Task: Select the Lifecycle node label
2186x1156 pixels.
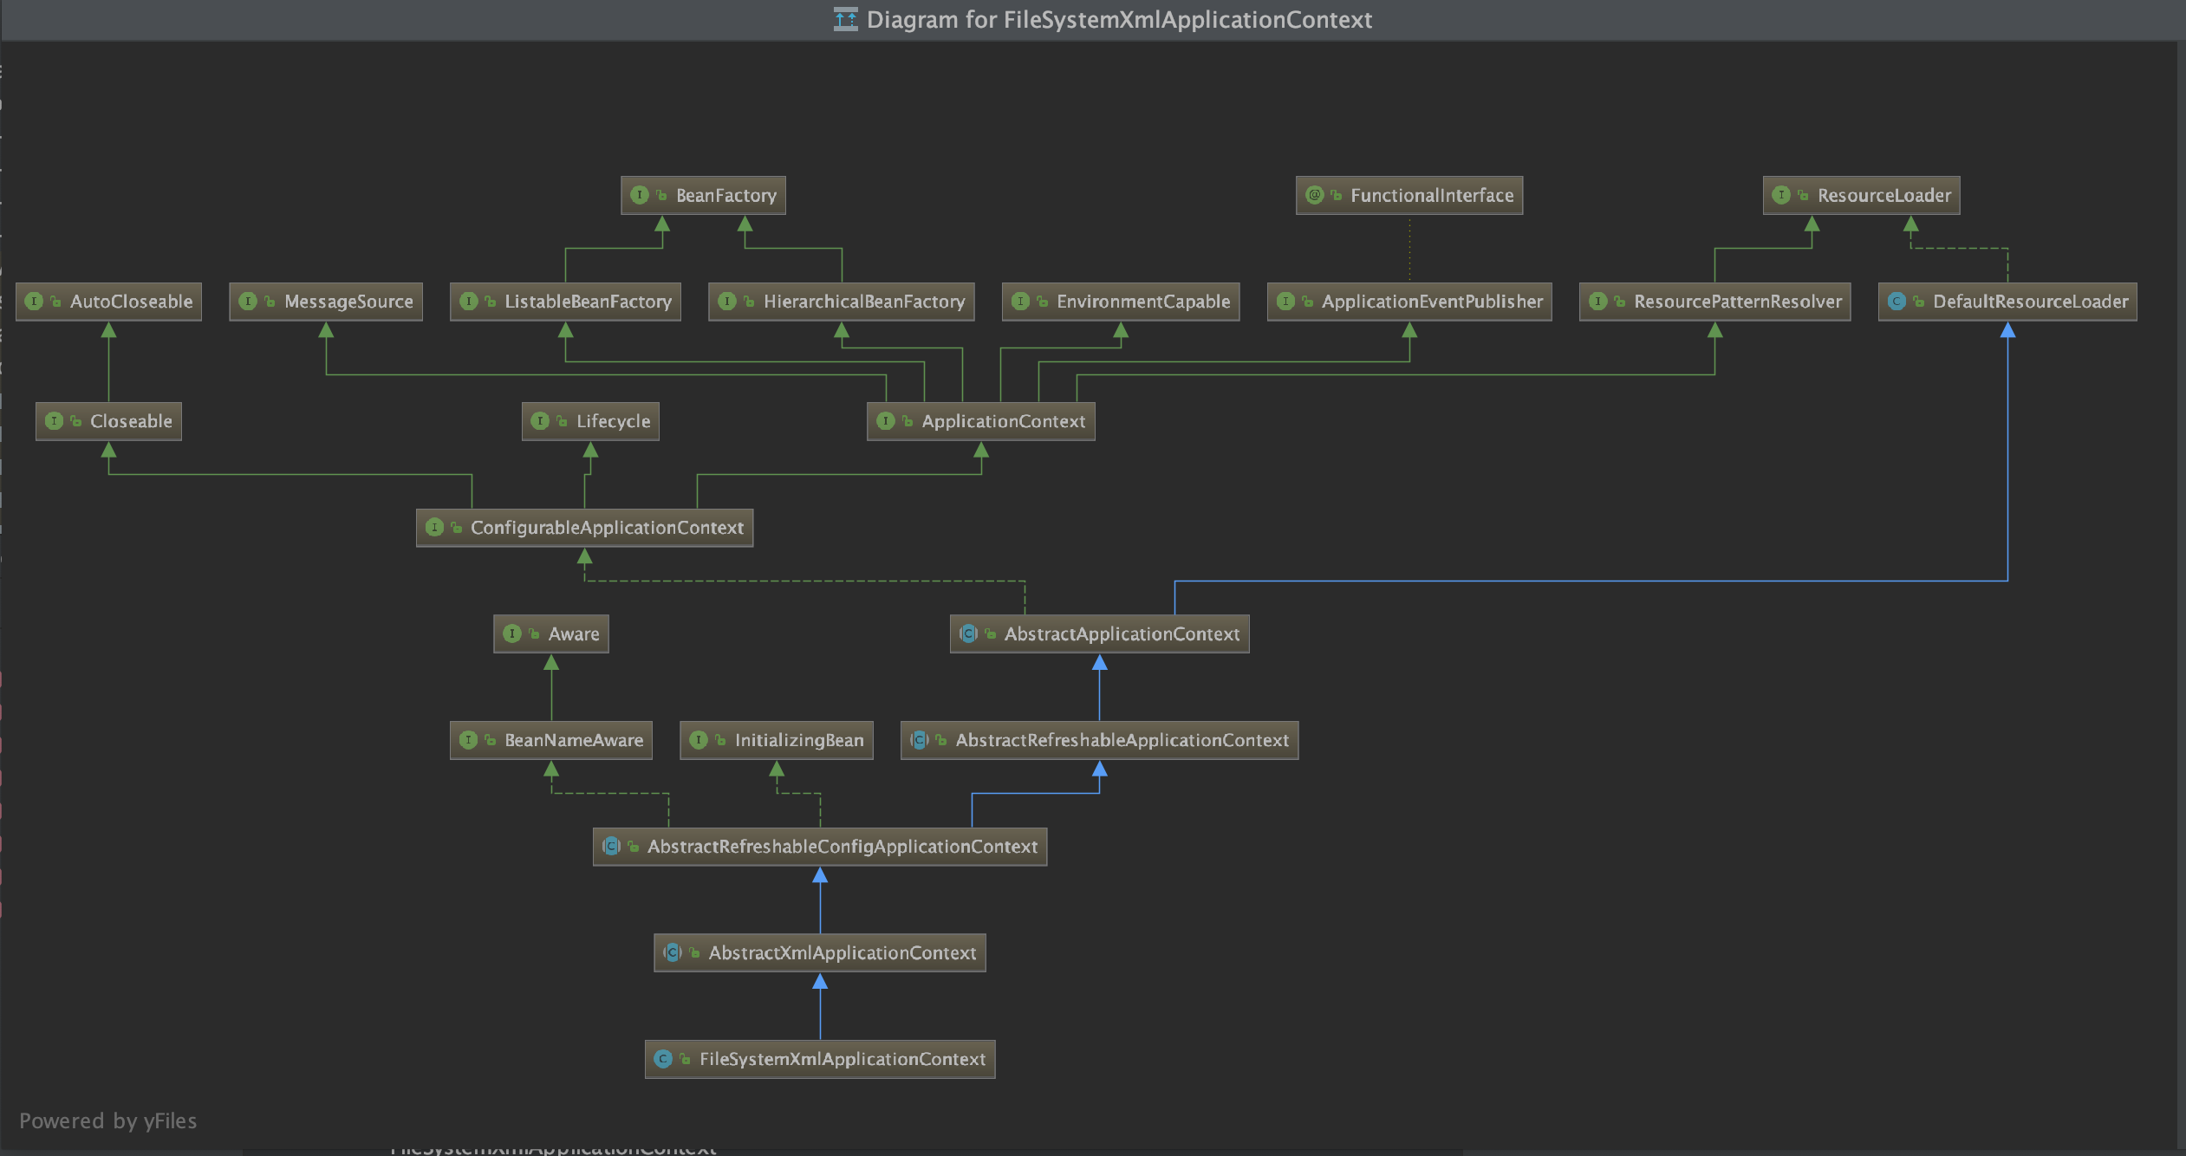Action: 614,421
